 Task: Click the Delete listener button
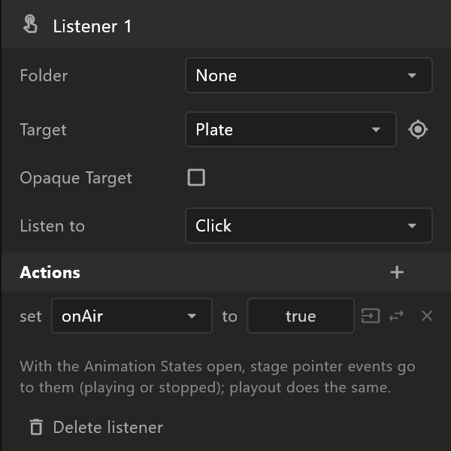96,427
